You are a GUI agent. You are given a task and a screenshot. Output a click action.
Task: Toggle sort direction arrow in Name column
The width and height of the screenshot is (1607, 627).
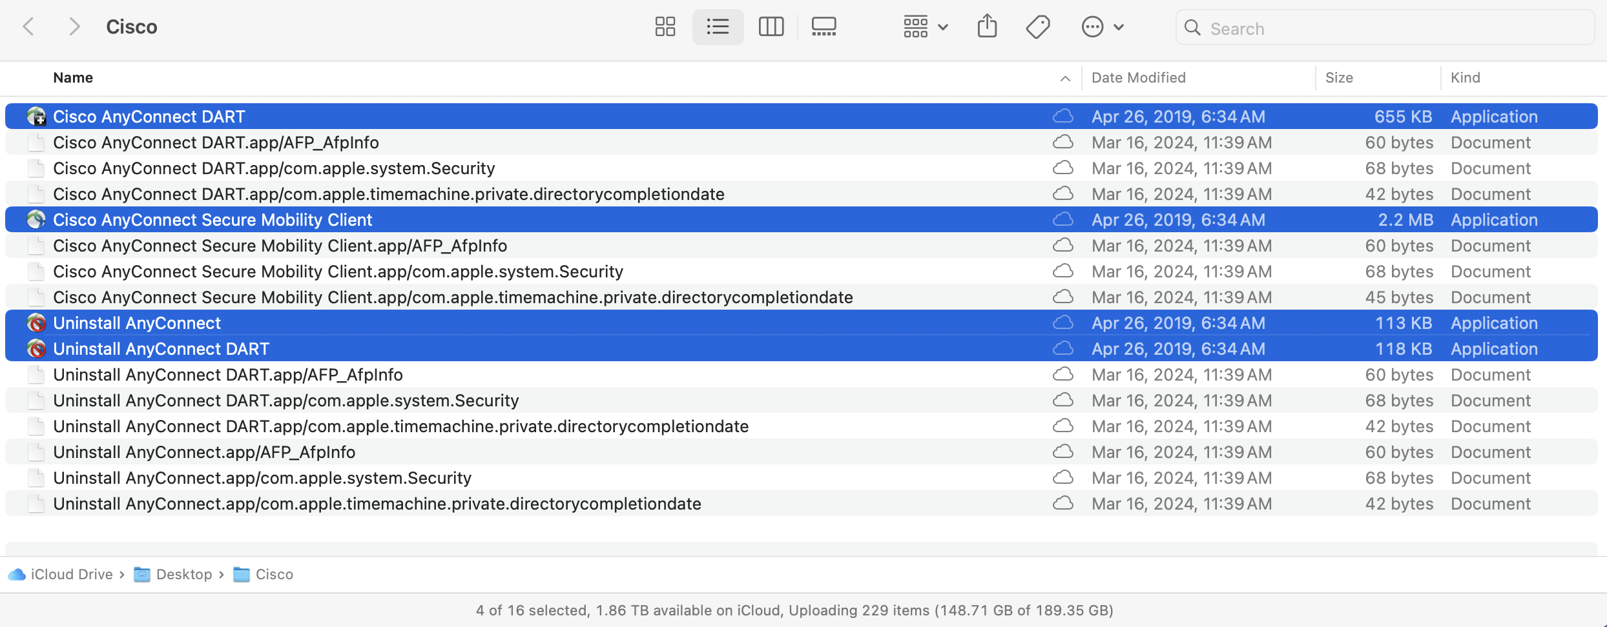[1065, 79]
